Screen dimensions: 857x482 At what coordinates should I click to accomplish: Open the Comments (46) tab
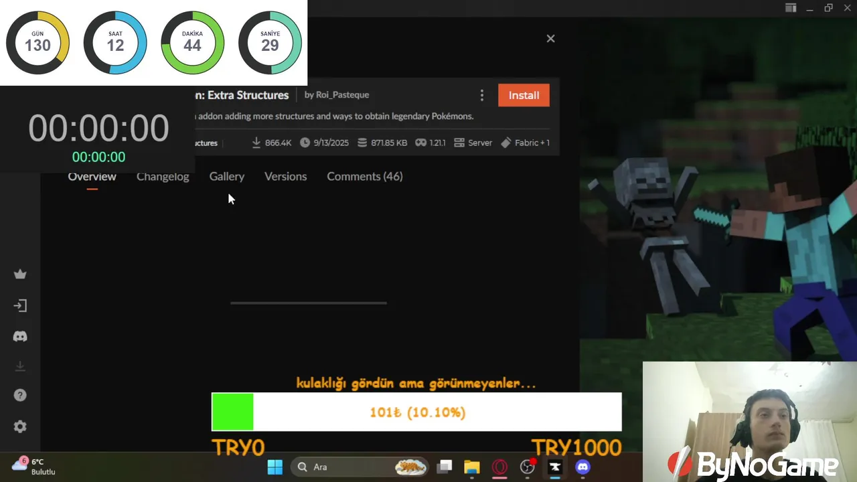365,177
